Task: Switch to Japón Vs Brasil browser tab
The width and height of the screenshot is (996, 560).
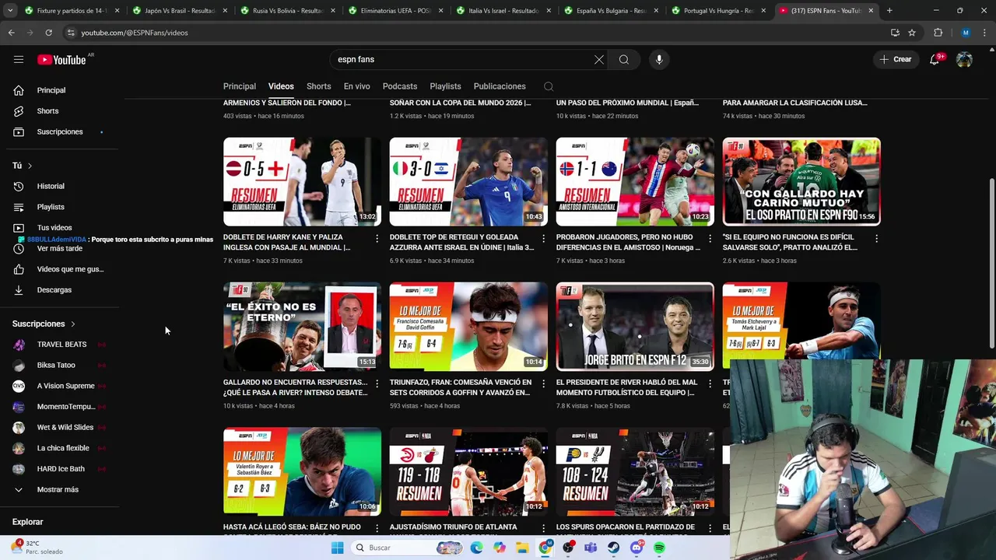Action: [x=179, y=11]
